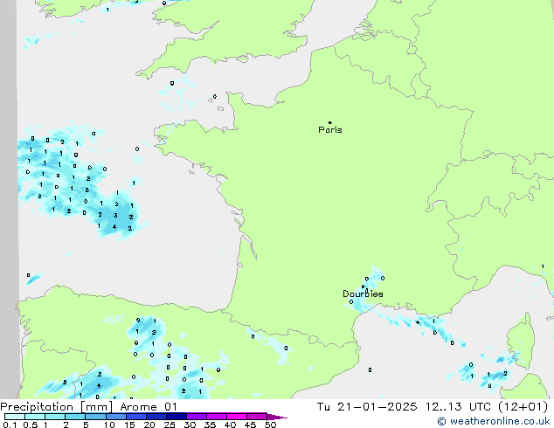Pick the lightest 0.1–0.5 mm legend swatch

(15, 417)
